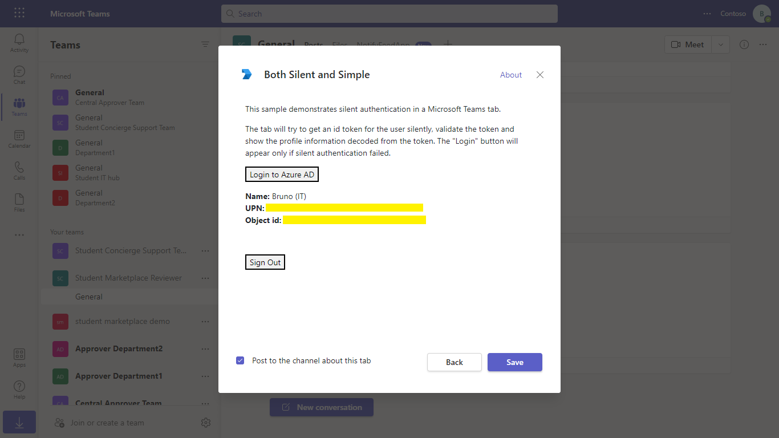Screen dimensions: 779x438
Task: Click the channel info icon
Action: (x=744, y=44)
